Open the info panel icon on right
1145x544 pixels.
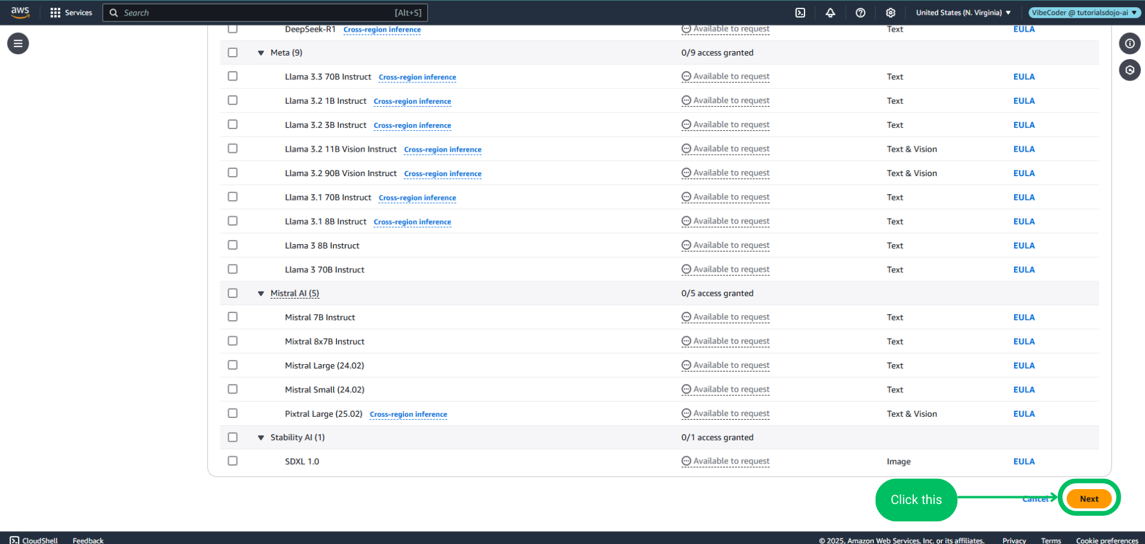point(1129,44)
